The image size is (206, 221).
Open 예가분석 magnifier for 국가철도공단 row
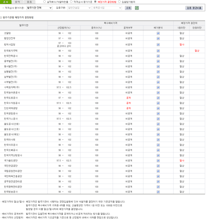158,160
